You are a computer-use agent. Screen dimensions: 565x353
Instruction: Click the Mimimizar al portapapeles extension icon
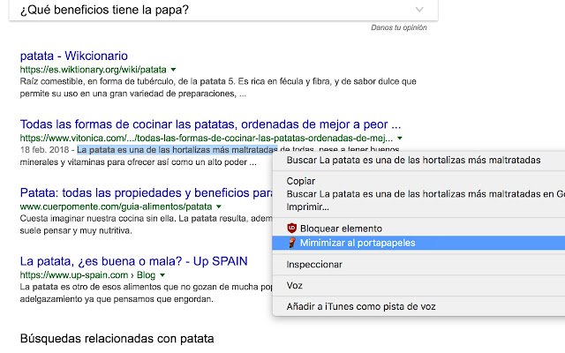point(292,243)
